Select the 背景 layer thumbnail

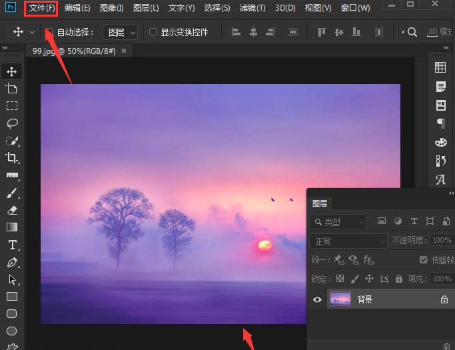340,299
